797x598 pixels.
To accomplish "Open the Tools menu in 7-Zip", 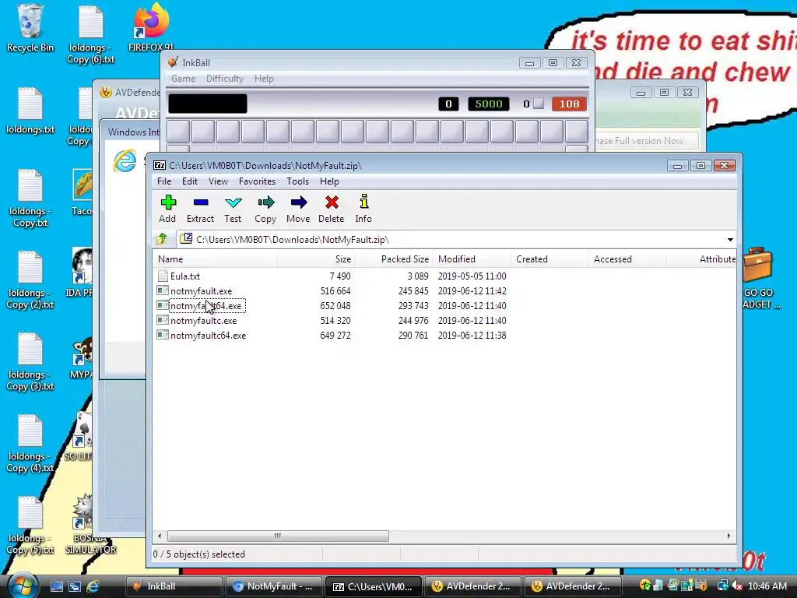I will coord(297,181).
